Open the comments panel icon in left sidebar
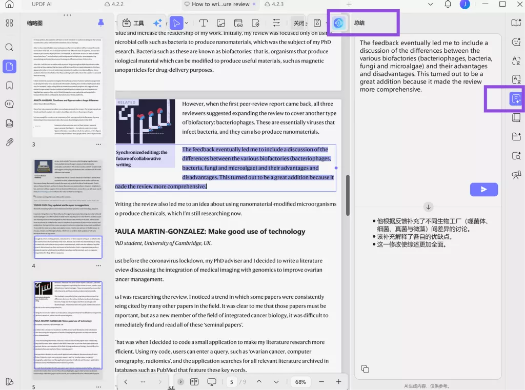The height and width of the screenshot is (390, 525). coord(9,104)
